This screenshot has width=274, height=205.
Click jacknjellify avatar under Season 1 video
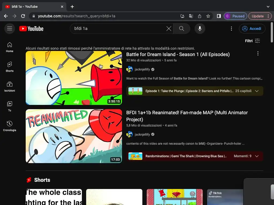129,69
